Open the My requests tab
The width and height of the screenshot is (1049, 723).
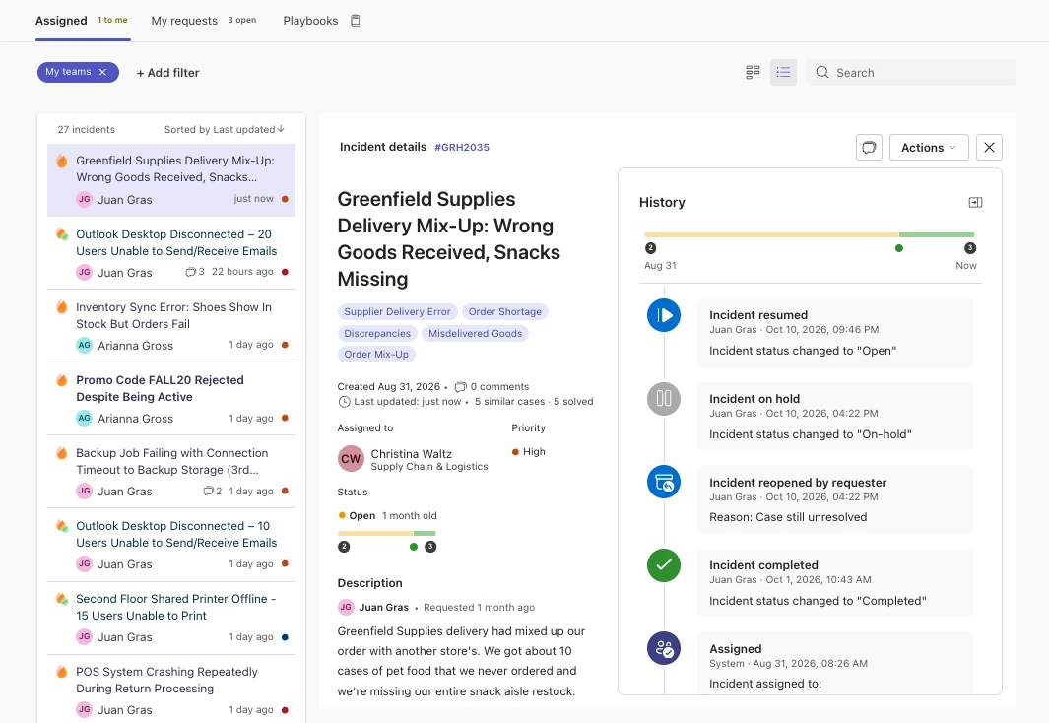coord(203,20)
